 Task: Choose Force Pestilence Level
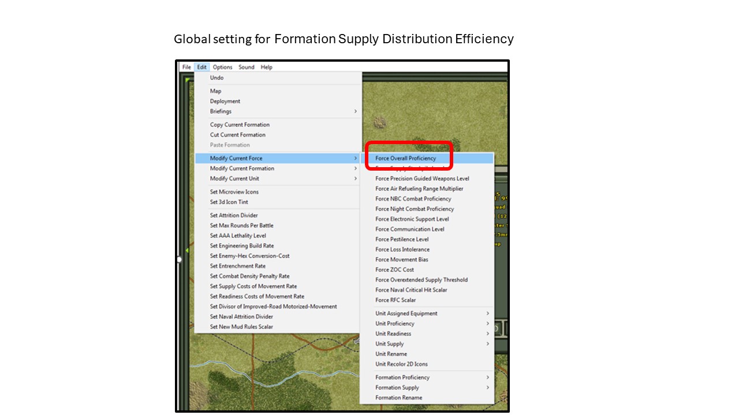pos(427,239)
